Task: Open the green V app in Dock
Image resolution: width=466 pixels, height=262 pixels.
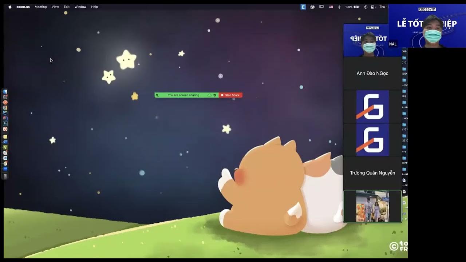Action: 5,147
